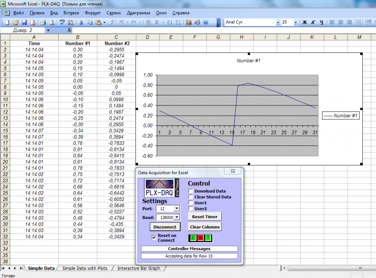Check the User2 box

coord(190,209)
